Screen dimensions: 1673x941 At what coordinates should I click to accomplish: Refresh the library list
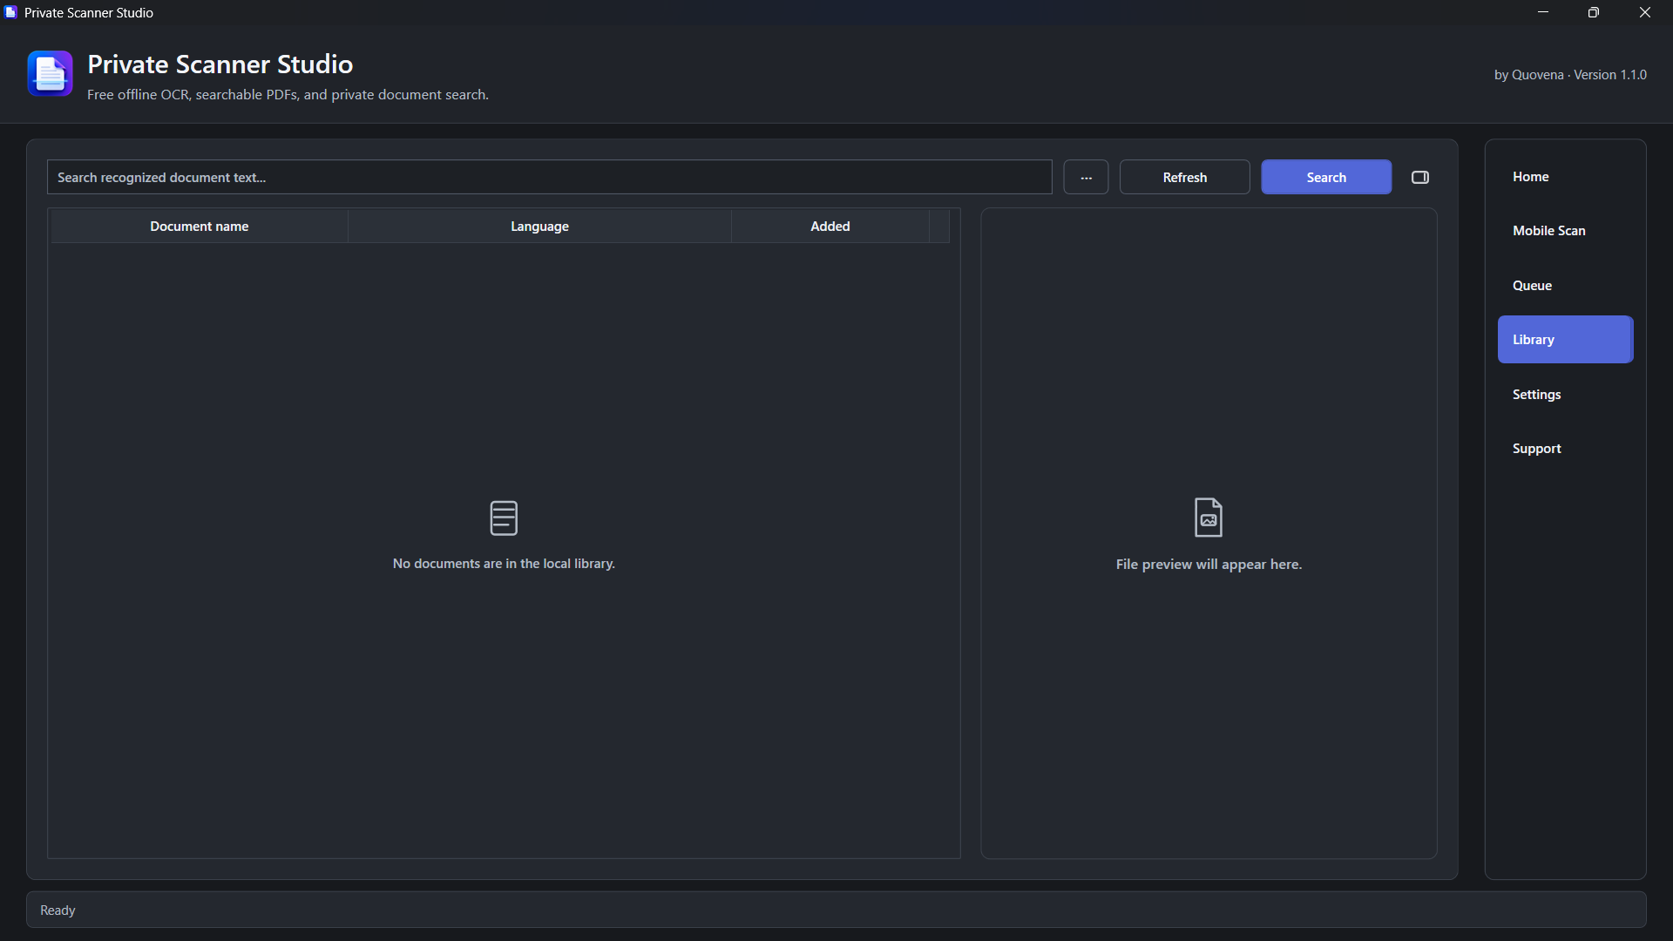tap(1185, 177)
